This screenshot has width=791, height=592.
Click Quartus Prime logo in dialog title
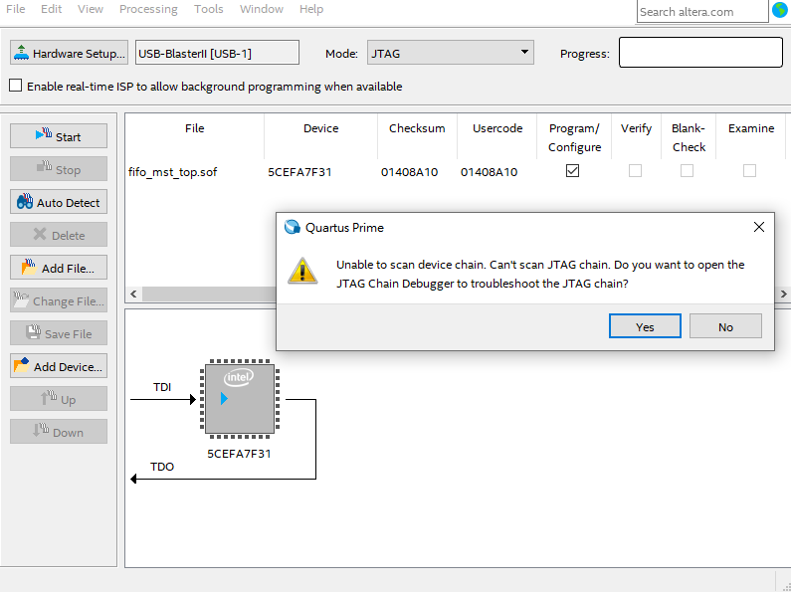tap(293, 228)
